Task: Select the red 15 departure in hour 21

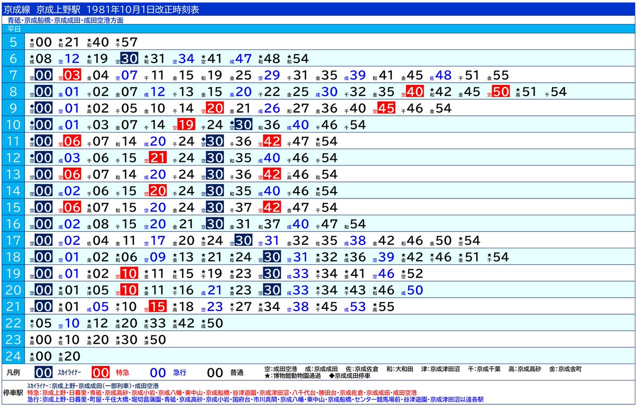Action: [x=157, y=307]
